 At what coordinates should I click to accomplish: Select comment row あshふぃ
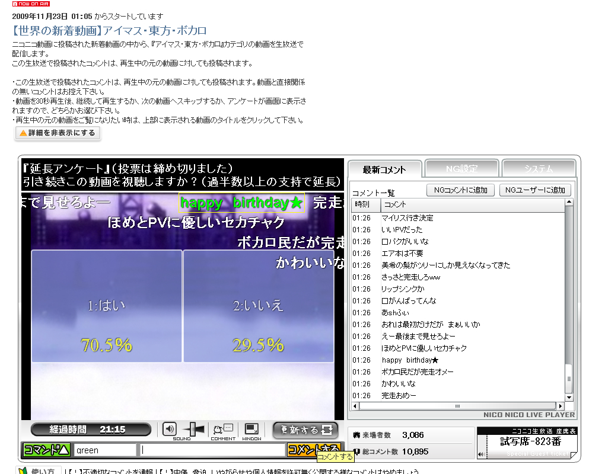pyautogui.click(x=458, y=313)
